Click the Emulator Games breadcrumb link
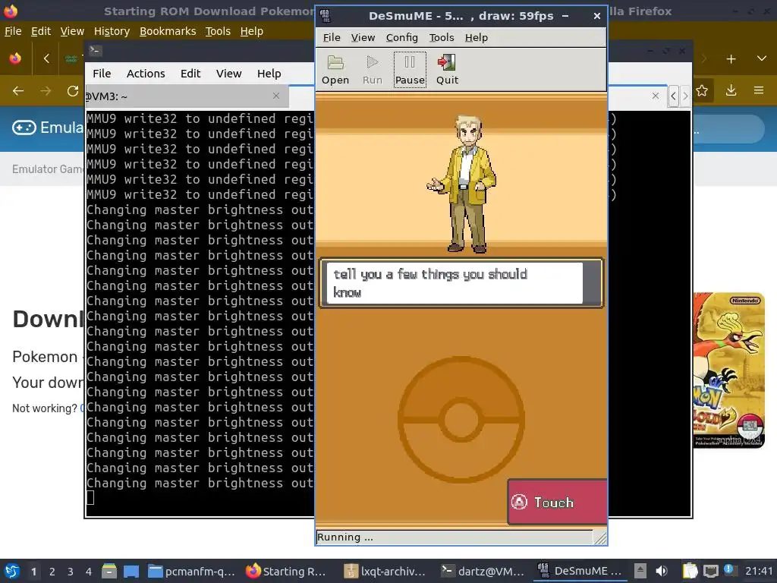Image resolution: width=777 pixels, height=583 pixels. coord(48,169)
